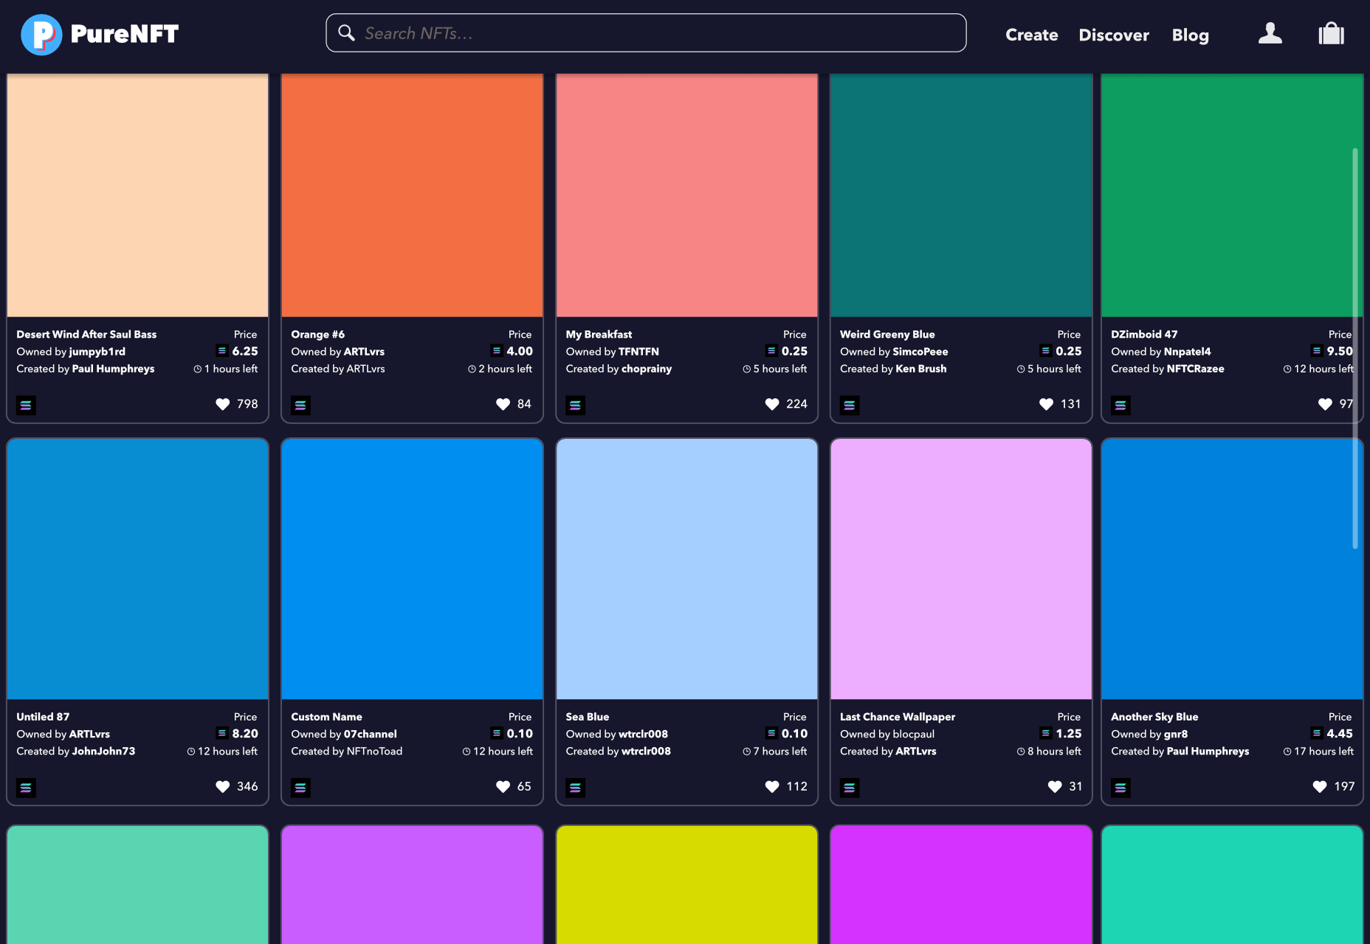Like the Weird Greeny Blue NFT
Screen dimensions: 1370x944
pos(1046,404)
